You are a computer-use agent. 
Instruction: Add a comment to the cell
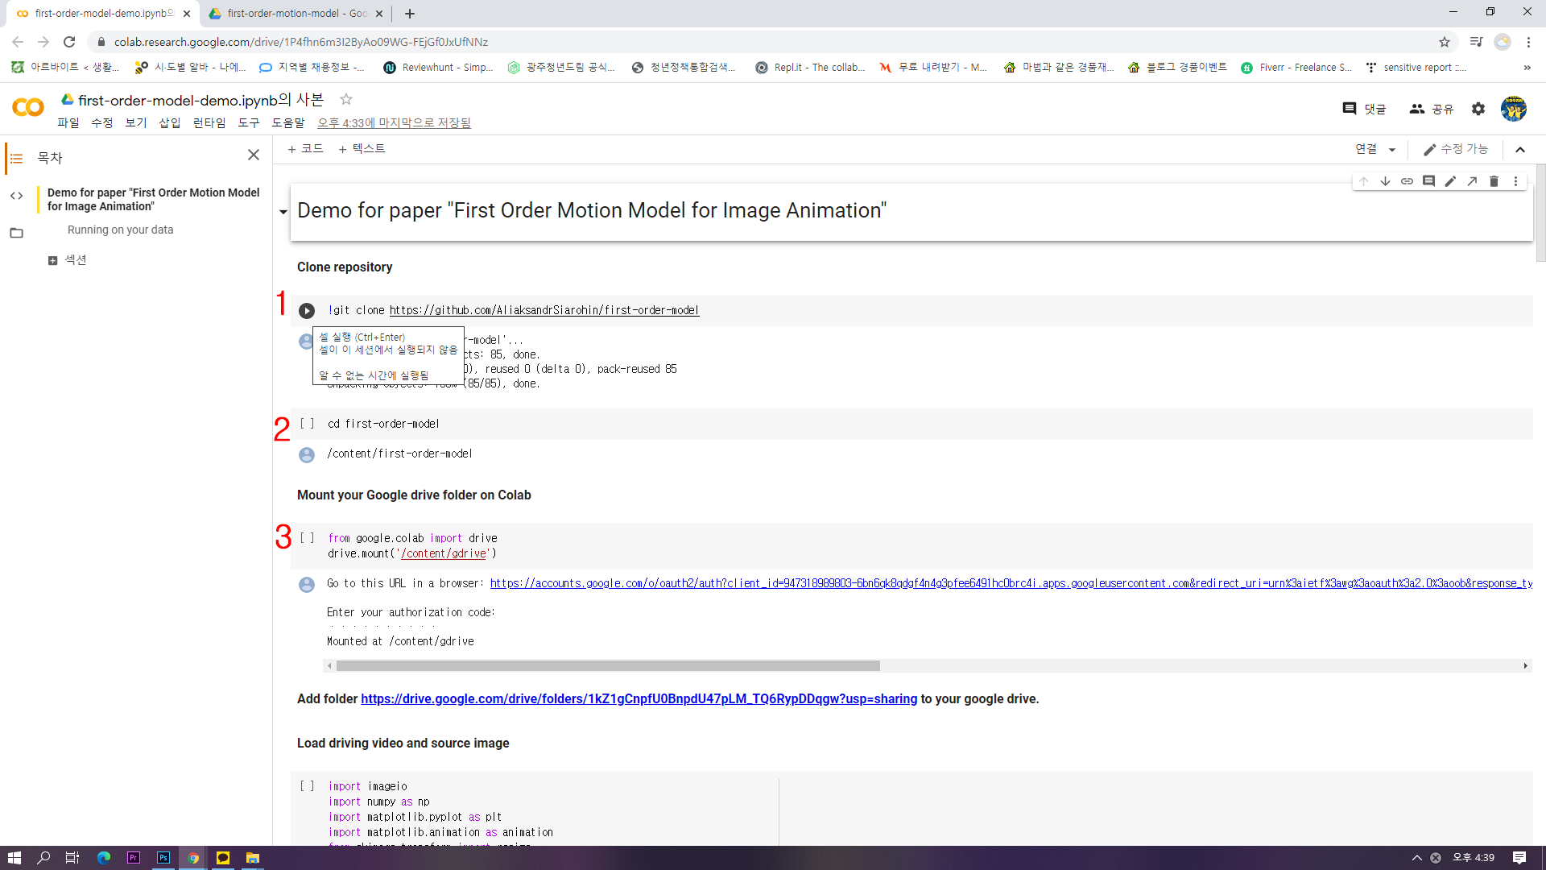[x=1428, y=181]
